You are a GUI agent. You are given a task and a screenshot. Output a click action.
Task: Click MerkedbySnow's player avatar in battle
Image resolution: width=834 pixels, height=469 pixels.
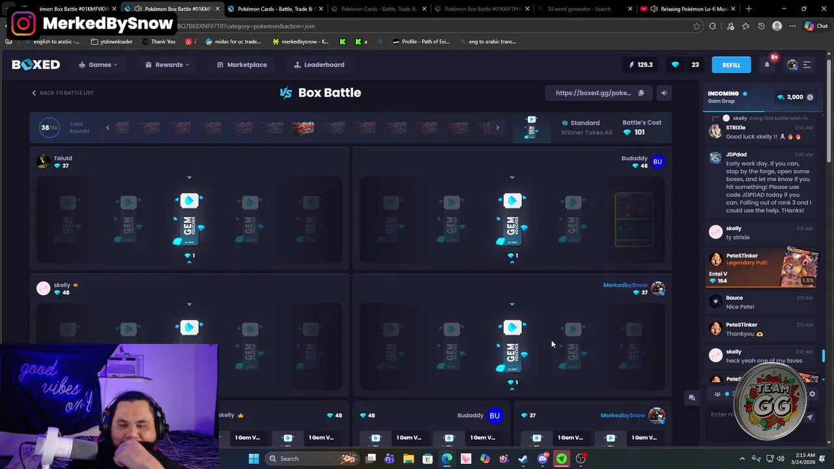click(657, 289)
